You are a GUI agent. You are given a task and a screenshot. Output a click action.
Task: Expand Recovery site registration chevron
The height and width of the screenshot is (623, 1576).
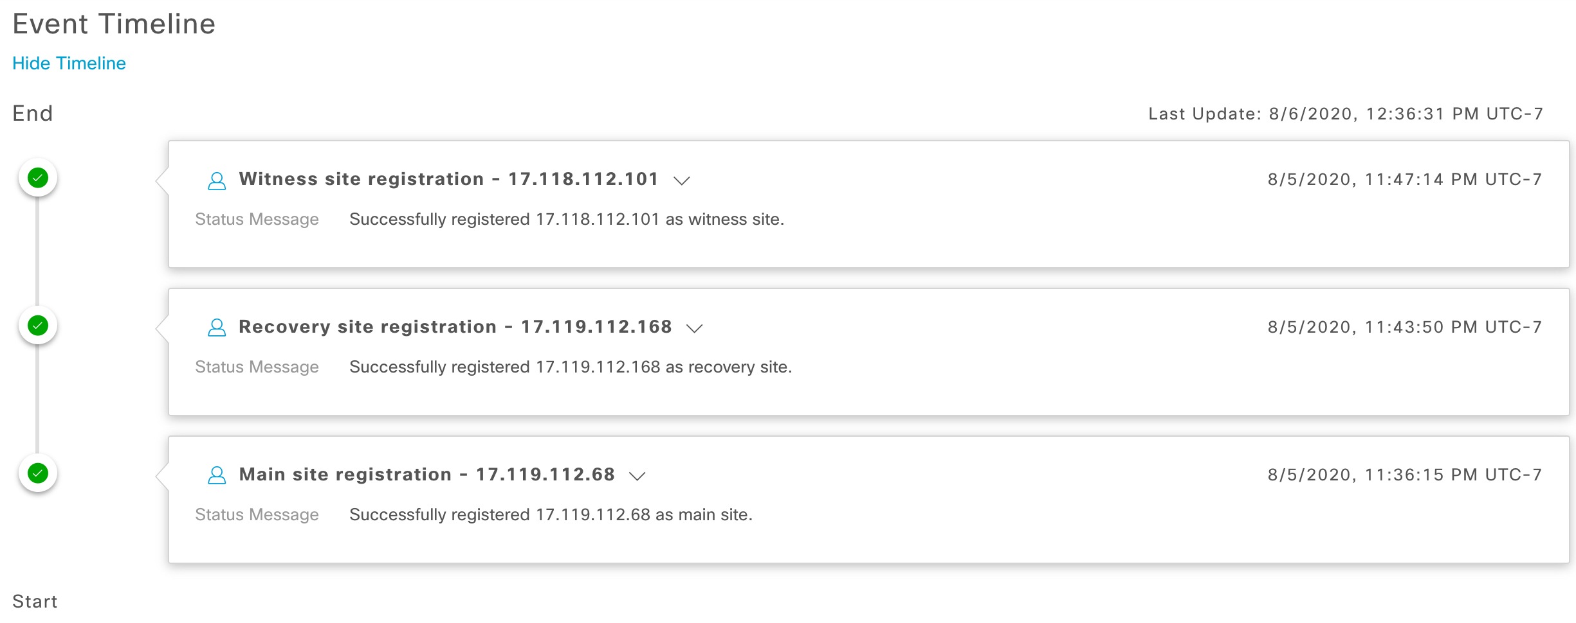694,328
